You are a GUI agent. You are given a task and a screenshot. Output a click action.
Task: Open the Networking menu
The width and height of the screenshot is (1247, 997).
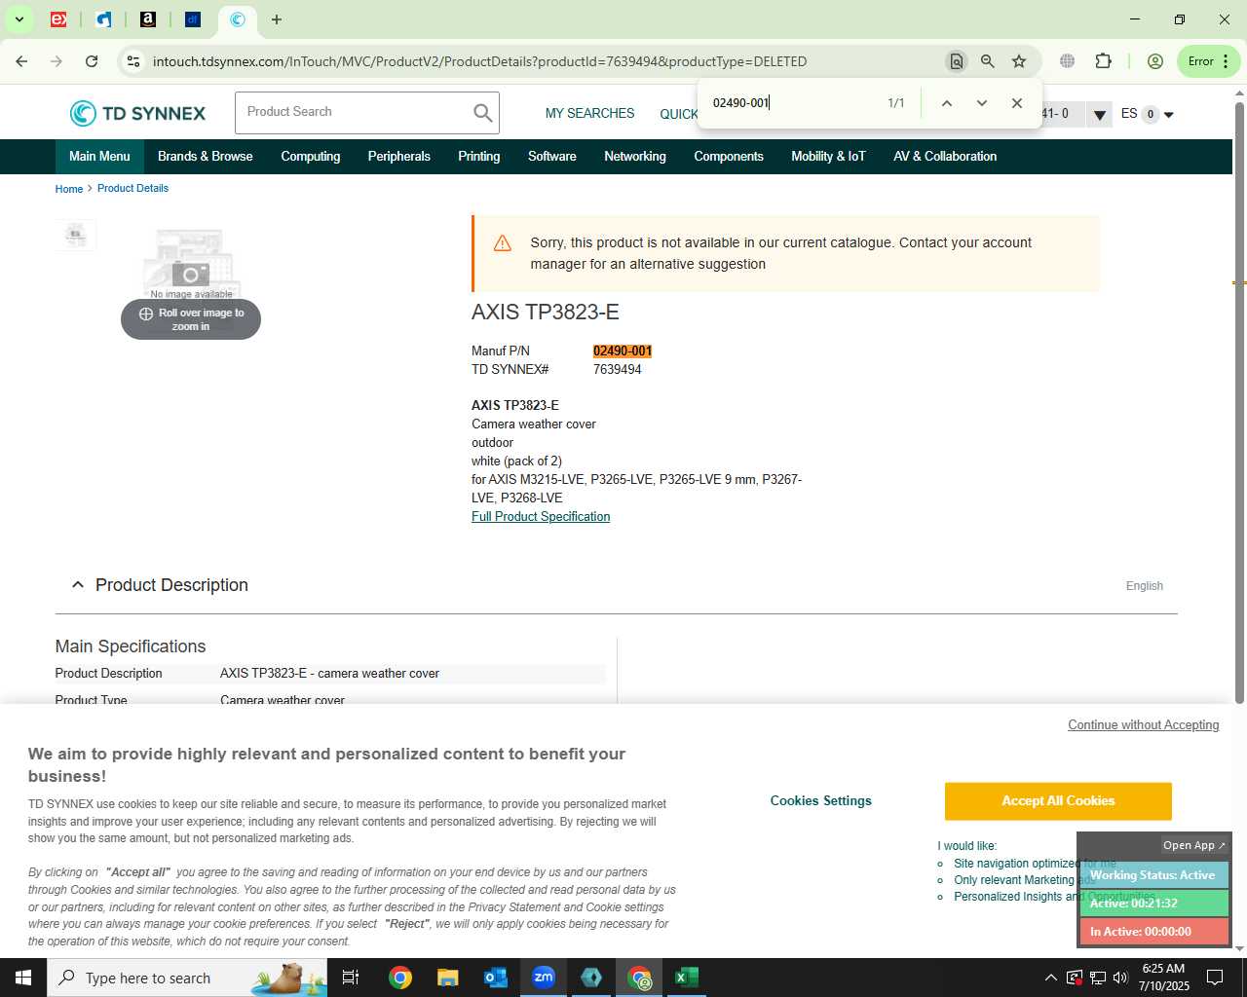pyautogui.click(x=635, y=157)
